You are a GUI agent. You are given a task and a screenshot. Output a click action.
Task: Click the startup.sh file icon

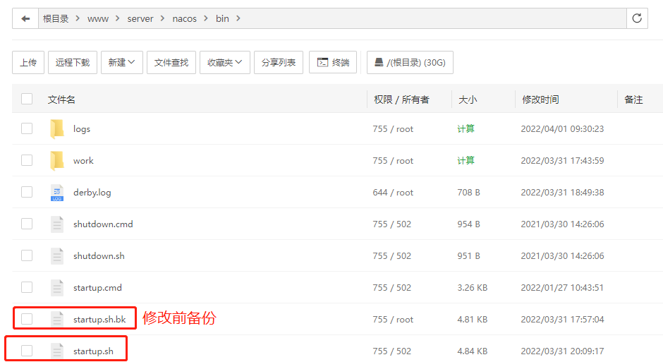tap(57, 351)
